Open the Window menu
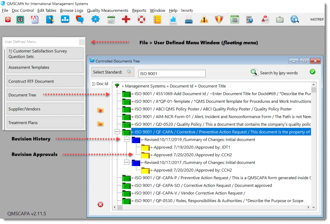330x224 pixels. pyautogui.click(x=157, y=11)
